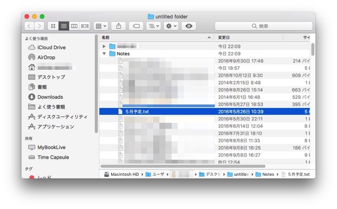
Task: Click the Quick Look eye button
Action: point(189,26)
